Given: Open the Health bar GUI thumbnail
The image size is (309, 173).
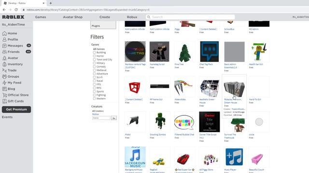Looking at the screenshot, I should tap(259, 51).
